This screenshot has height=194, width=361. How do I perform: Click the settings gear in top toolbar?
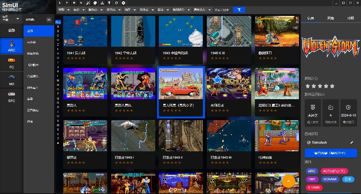[123, 3]
